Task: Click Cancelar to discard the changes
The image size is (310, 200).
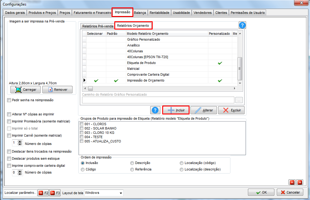Action: pos(290,192)
